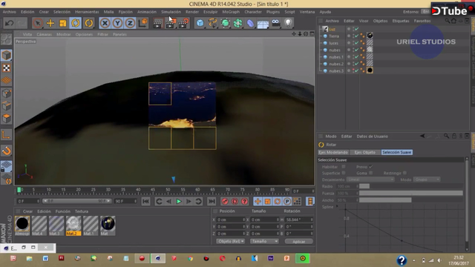The height and width of the screenshot is (267, 475).
Task: Toggle the Goma checkbox
Action: 371,173
